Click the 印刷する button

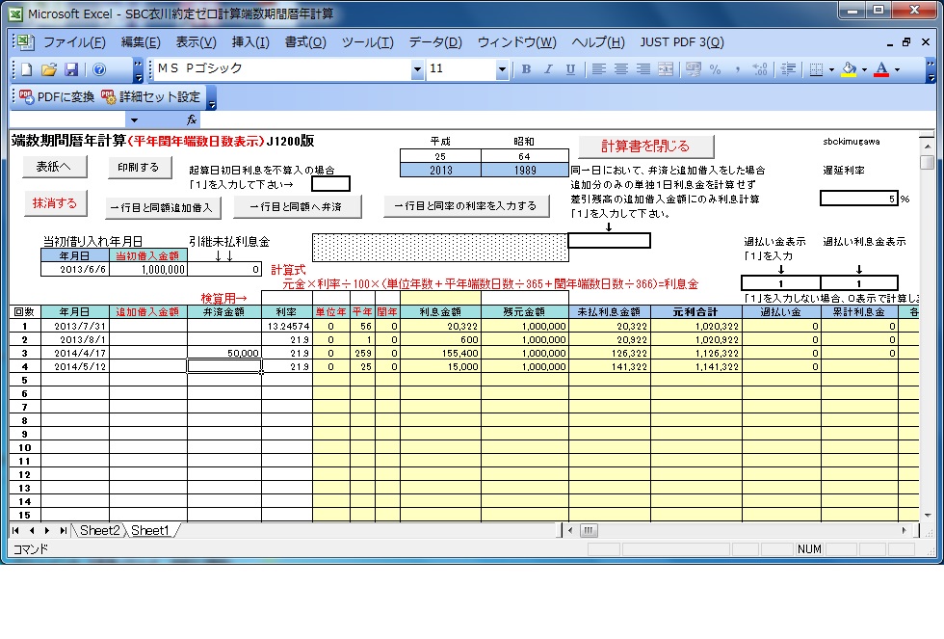pyautogui.click(x=139, y=167)
